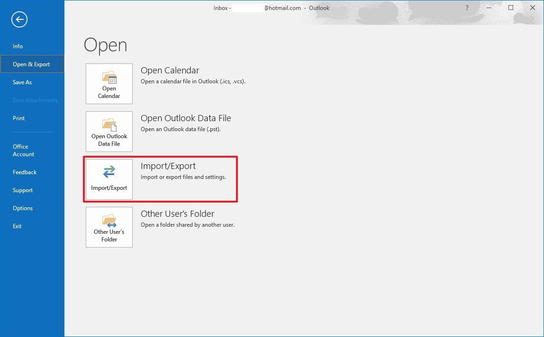Select the Import/Export arrows icon
Screen dimensions: 544x337
pyautogui.click(x=109, y=172)
